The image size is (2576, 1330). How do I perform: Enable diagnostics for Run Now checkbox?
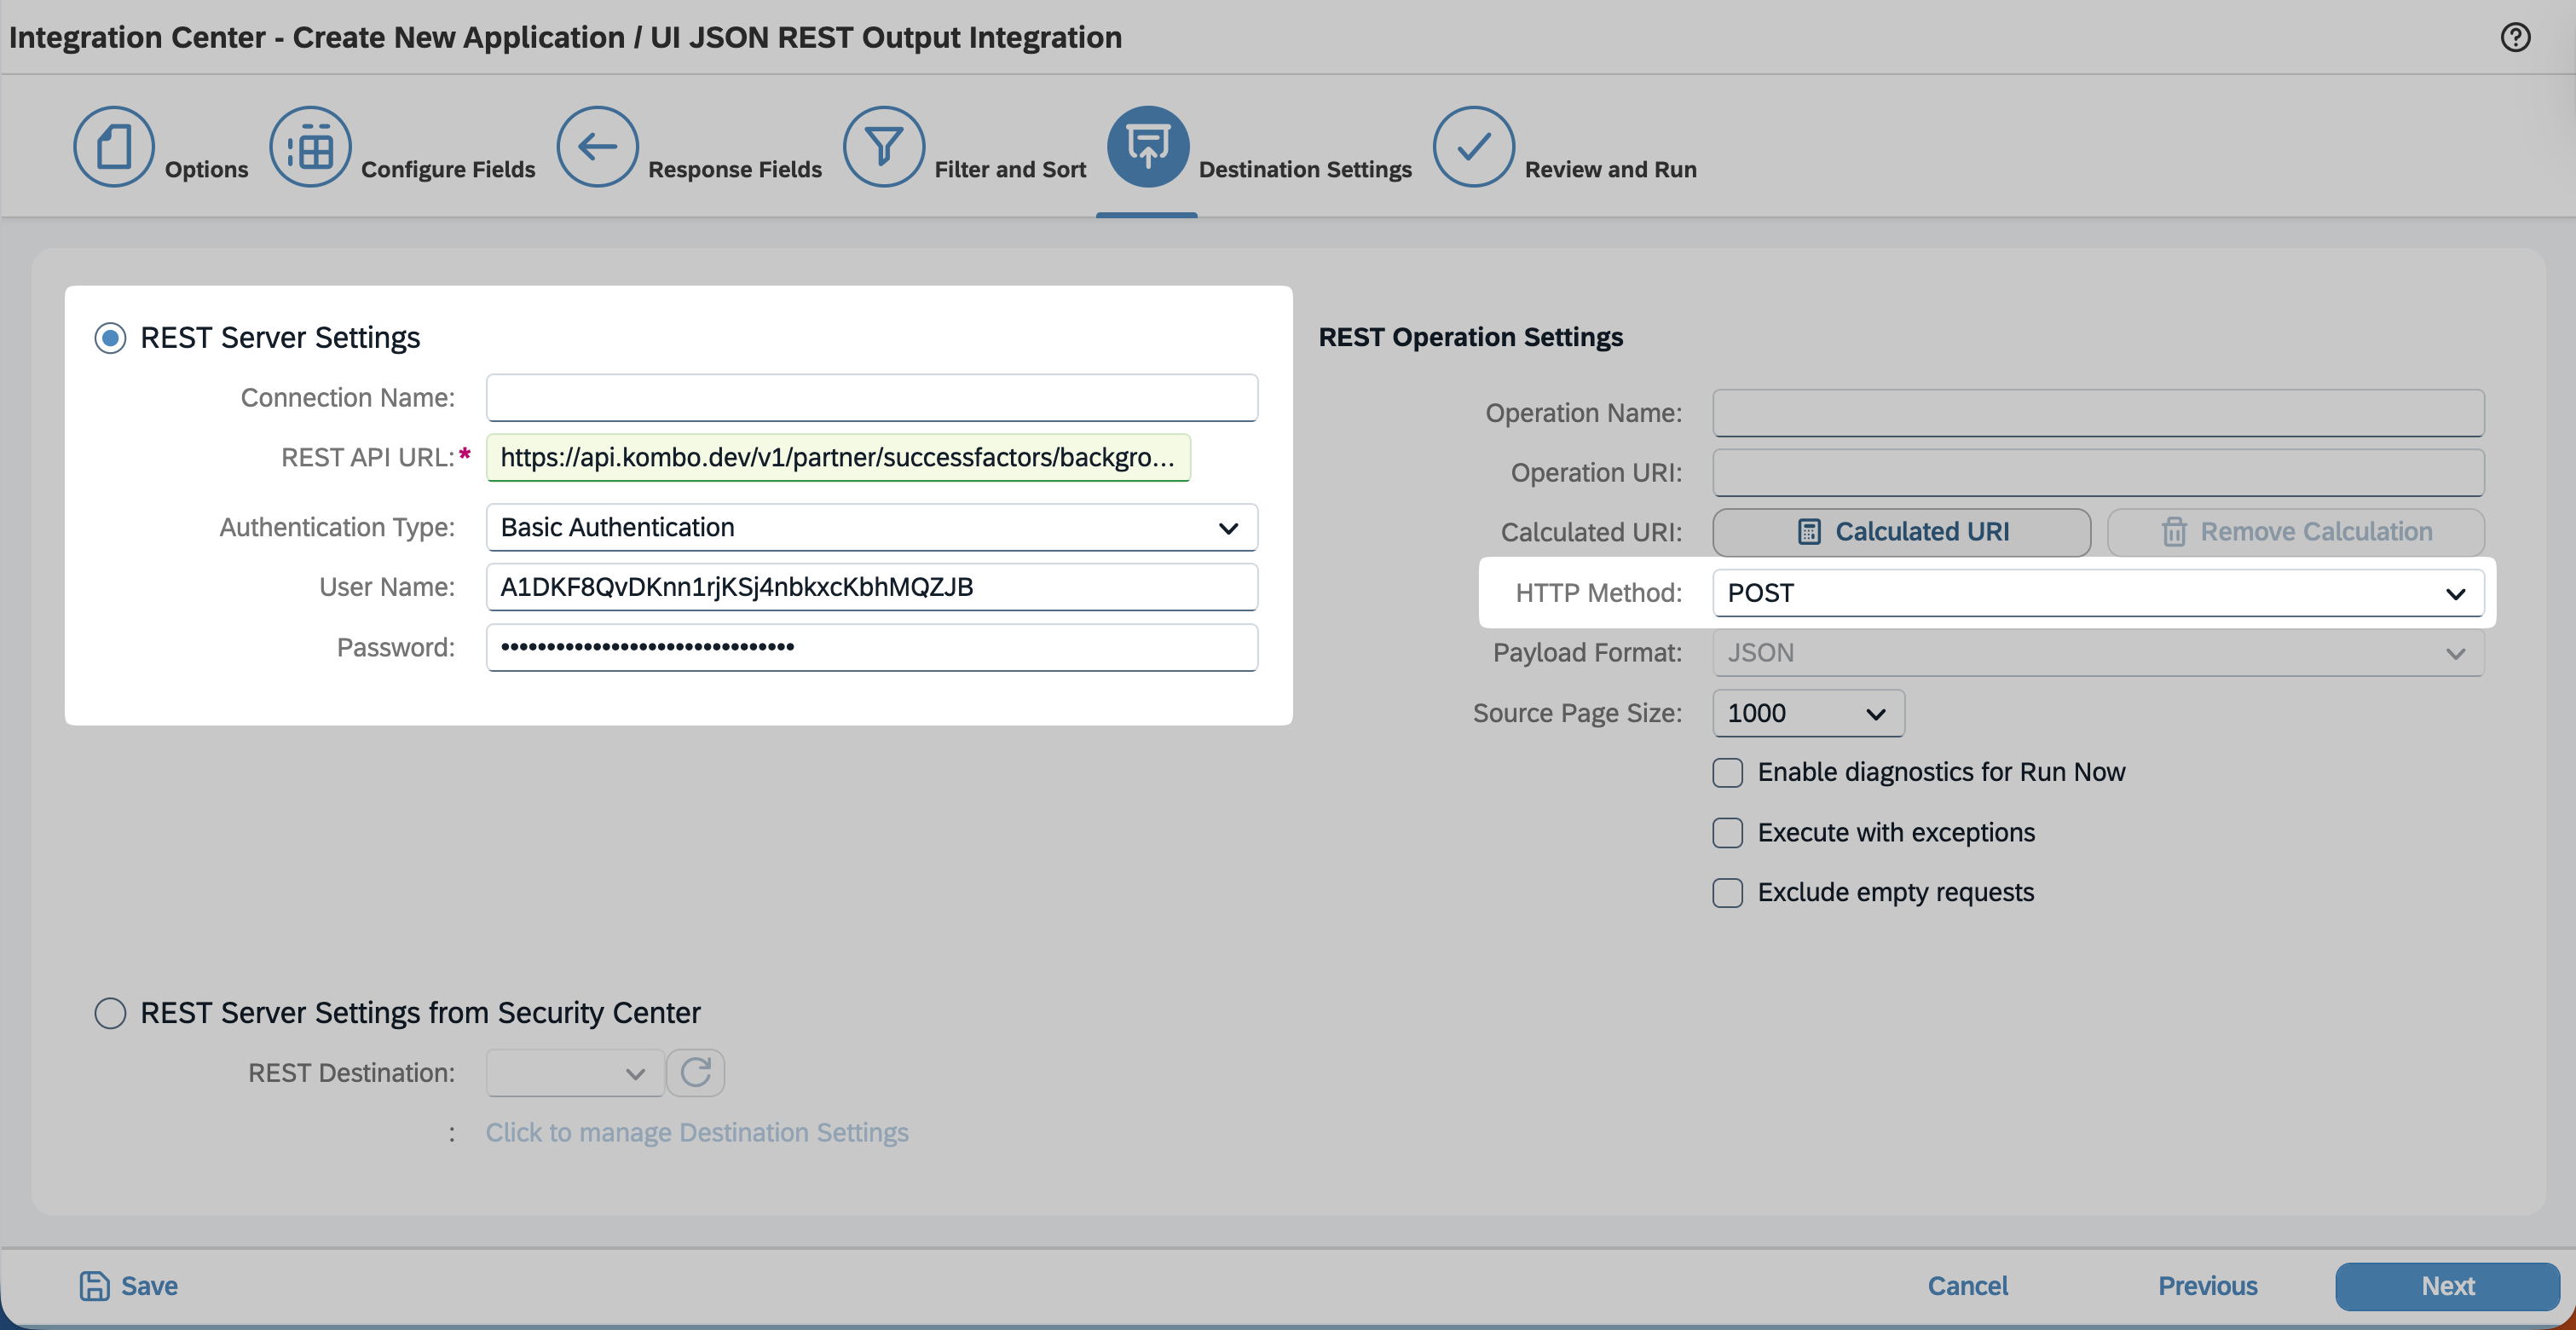1727,772
